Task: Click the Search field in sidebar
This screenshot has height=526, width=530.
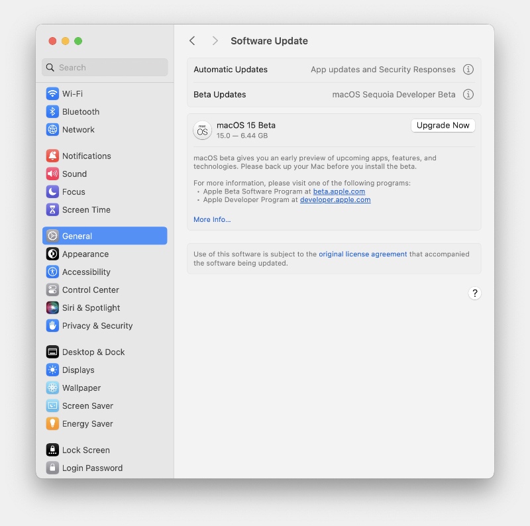Action: pyautogui.click(x=105, y=68)
